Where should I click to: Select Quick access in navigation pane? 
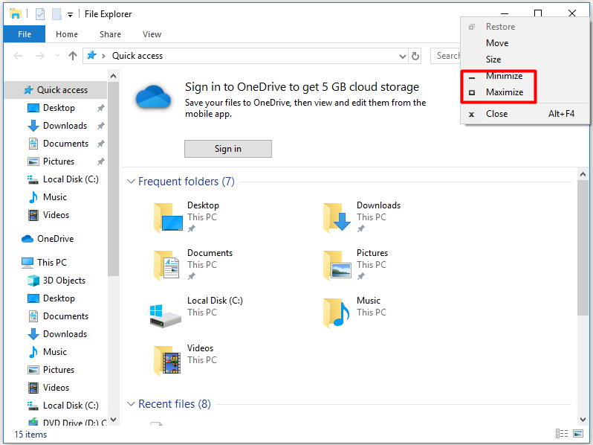(56, 90)
